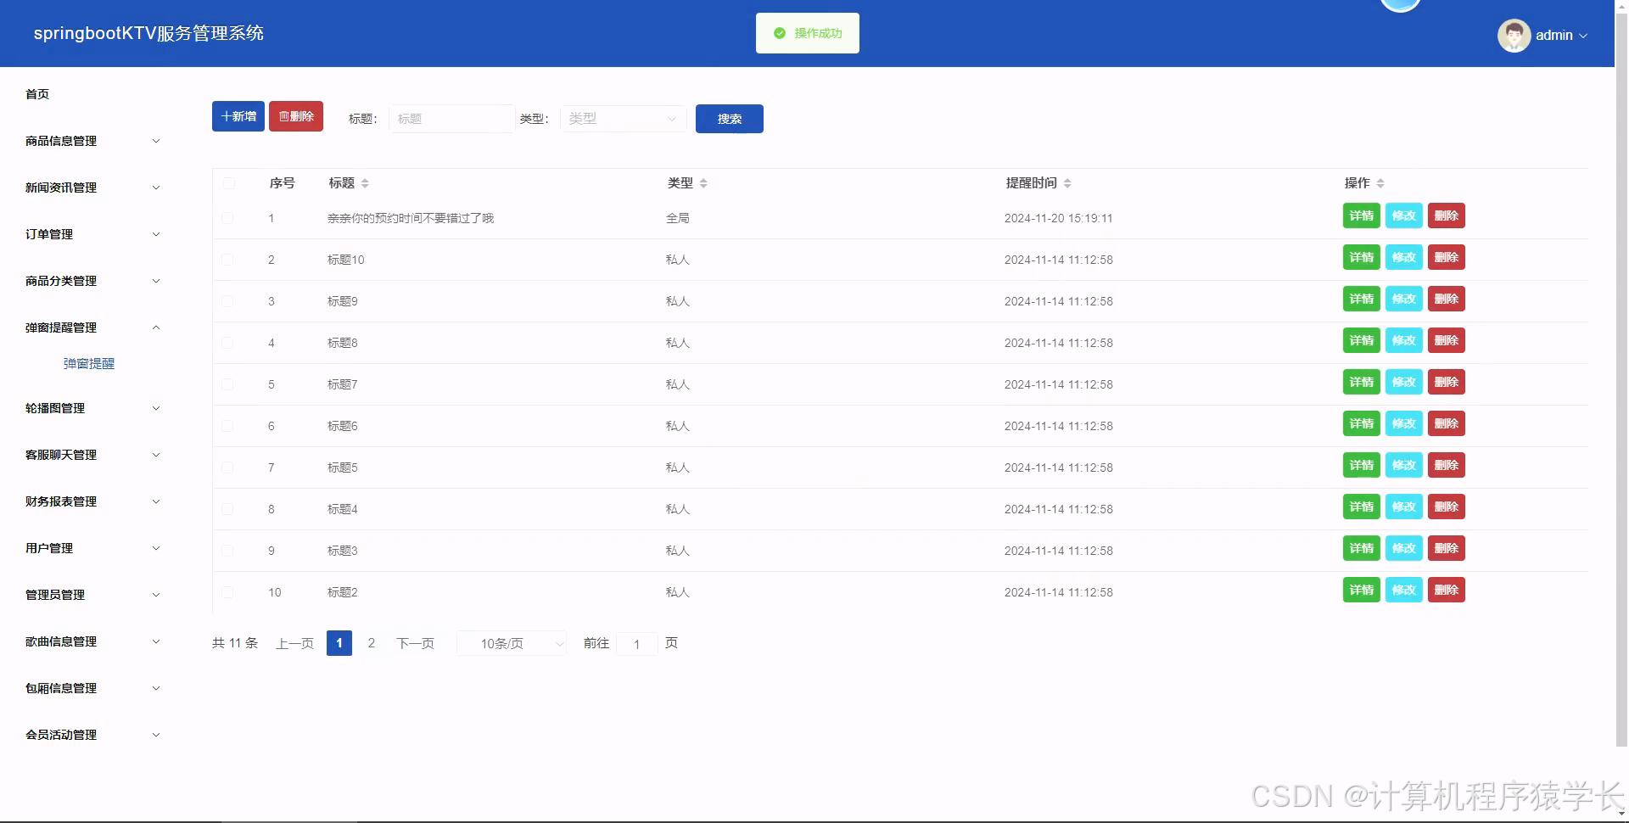Click the sort arrows on 标题 column
The height and width of the screenshot is (823, 1629).
tap(365, 182)
